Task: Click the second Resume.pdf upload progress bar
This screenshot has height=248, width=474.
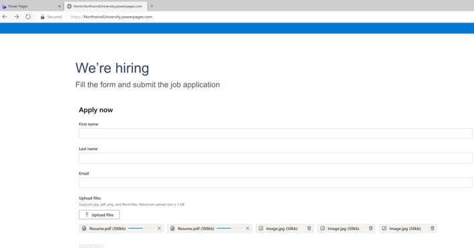Action: (229, 229)
